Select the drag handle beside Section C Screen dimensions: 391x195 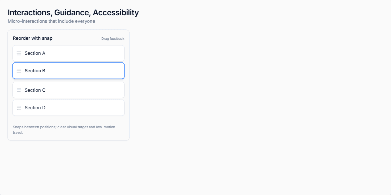coord(19,90)
